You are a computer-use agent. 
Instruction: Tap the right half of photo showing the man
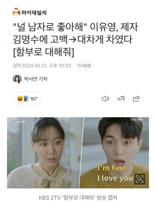coord(115,153)
